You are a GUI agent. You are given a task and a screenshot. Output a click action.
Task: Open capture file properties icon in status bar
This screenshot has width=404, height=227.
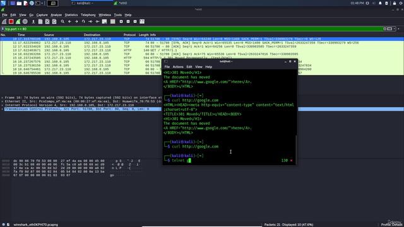point(8,224)
